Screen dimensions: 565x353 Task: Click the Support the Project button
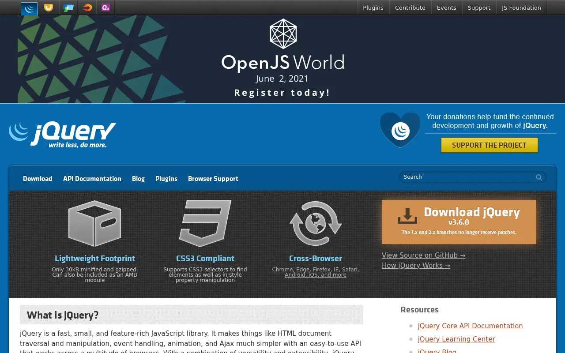pos(489,145)
